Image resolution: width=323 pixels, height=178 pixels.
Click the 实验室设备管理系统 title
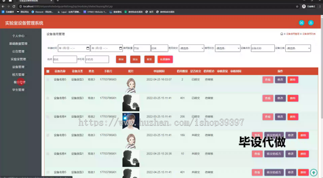tap(24, 23)
